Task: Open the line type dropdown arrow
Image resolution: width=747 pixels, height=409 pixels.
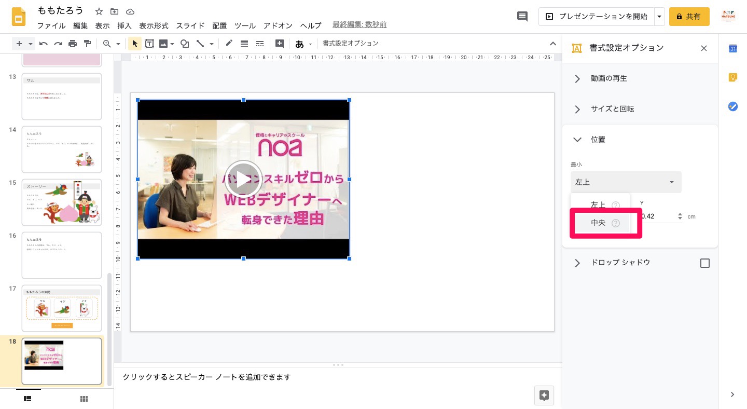Action: coord(212,44)
